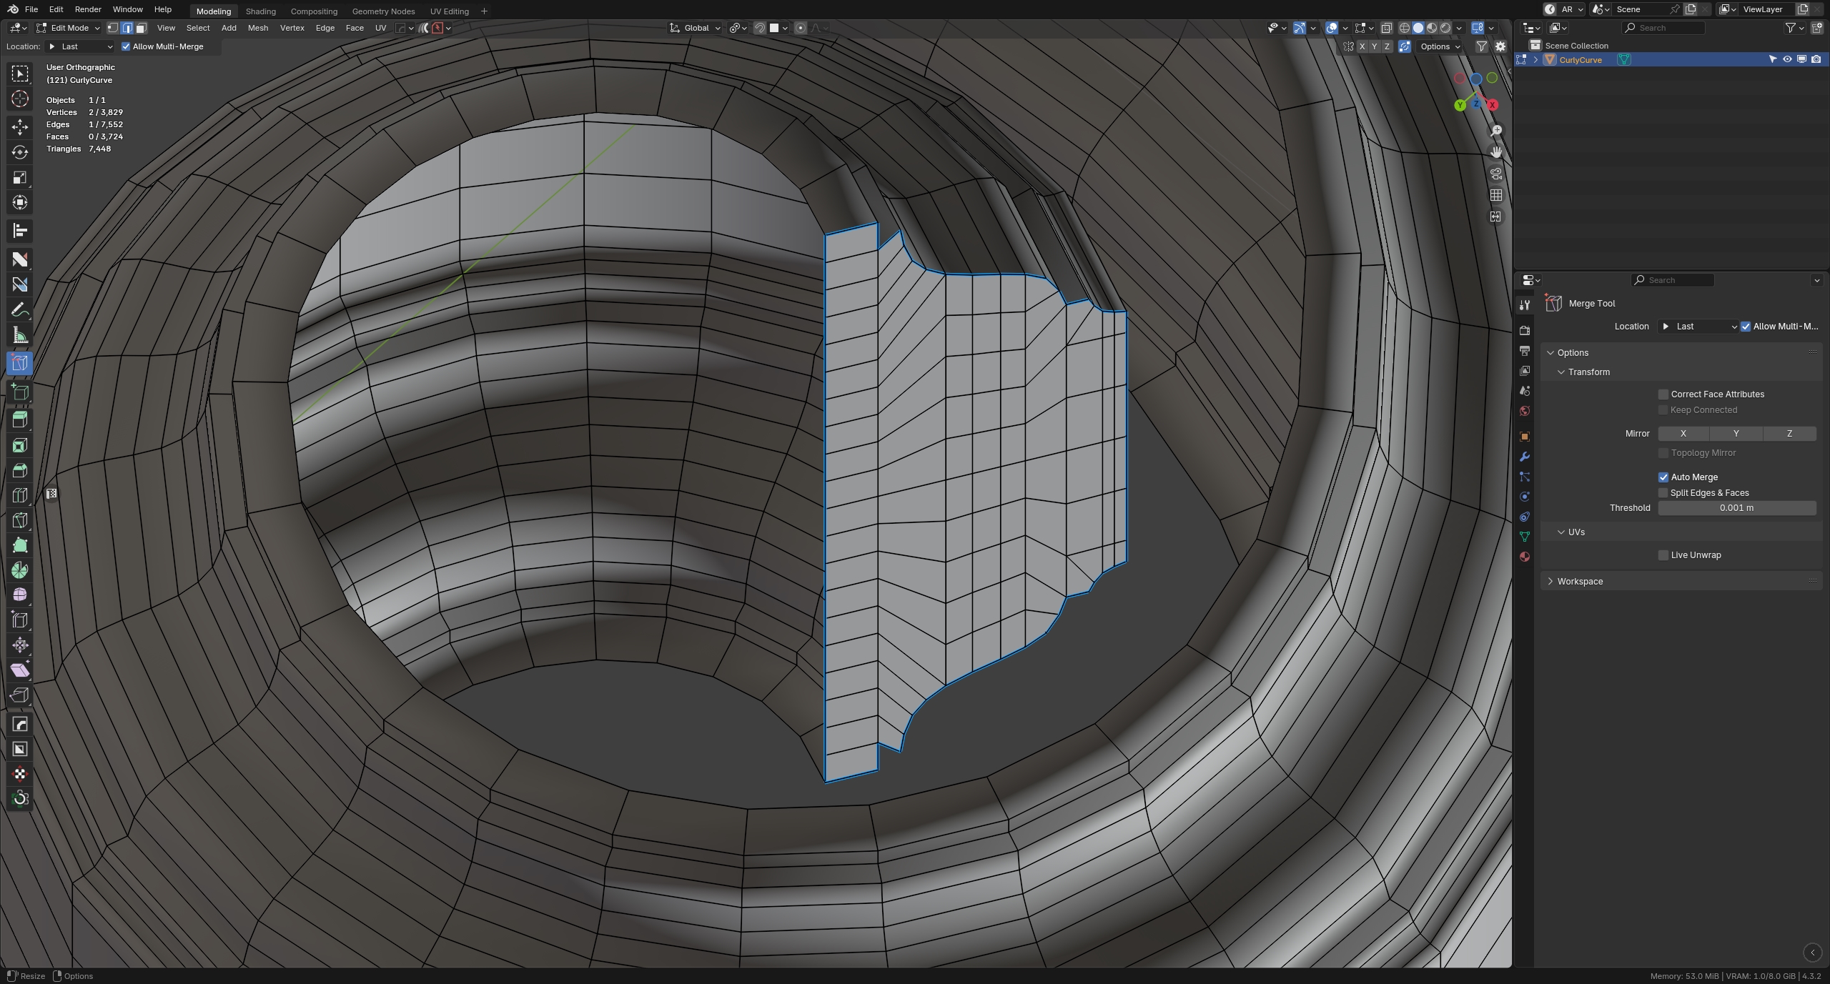This screenshot has width=1830, height=984.
Task: Select the Scale tool in the left toolbar
Action: coord(20,177)
